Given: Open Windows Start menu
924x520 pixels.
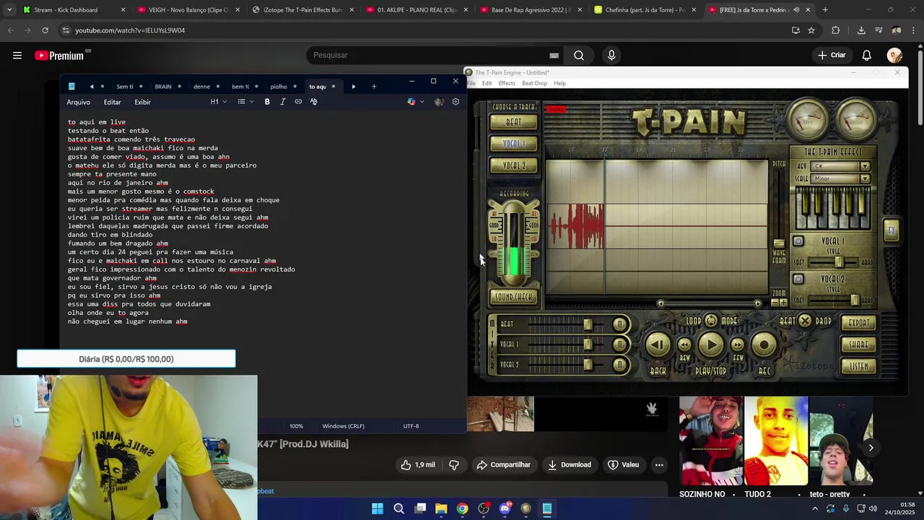Looking at the screenshot, I should (378, 509).
